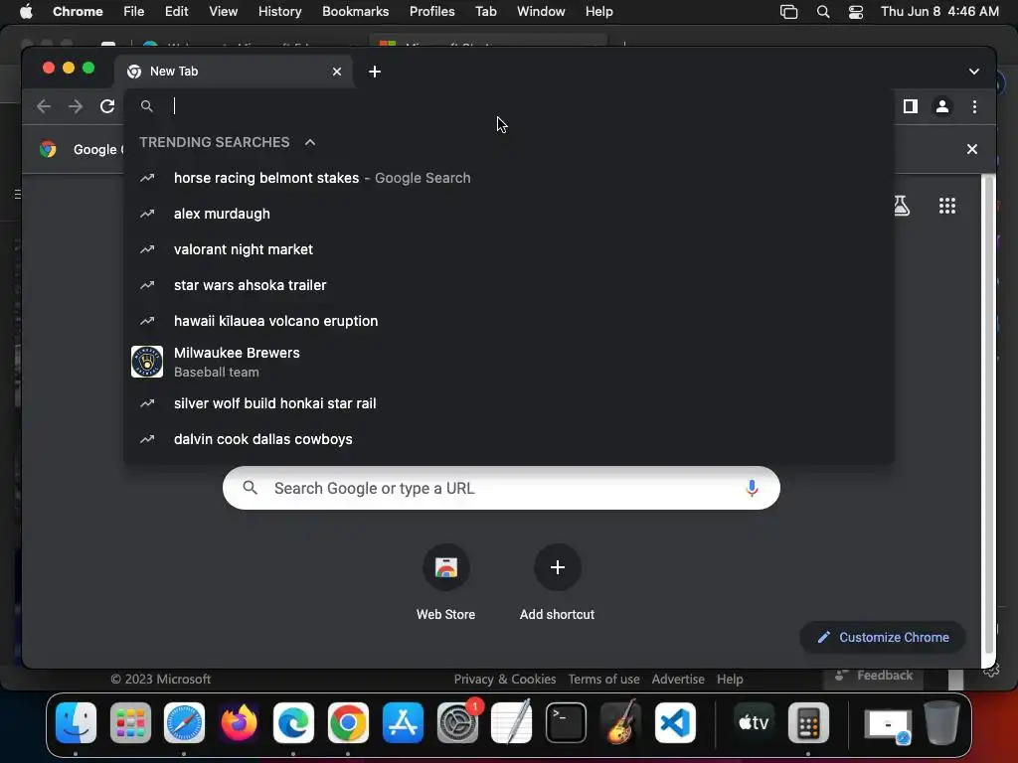Open the App Store from the Dock

click(x=403, y=723)
